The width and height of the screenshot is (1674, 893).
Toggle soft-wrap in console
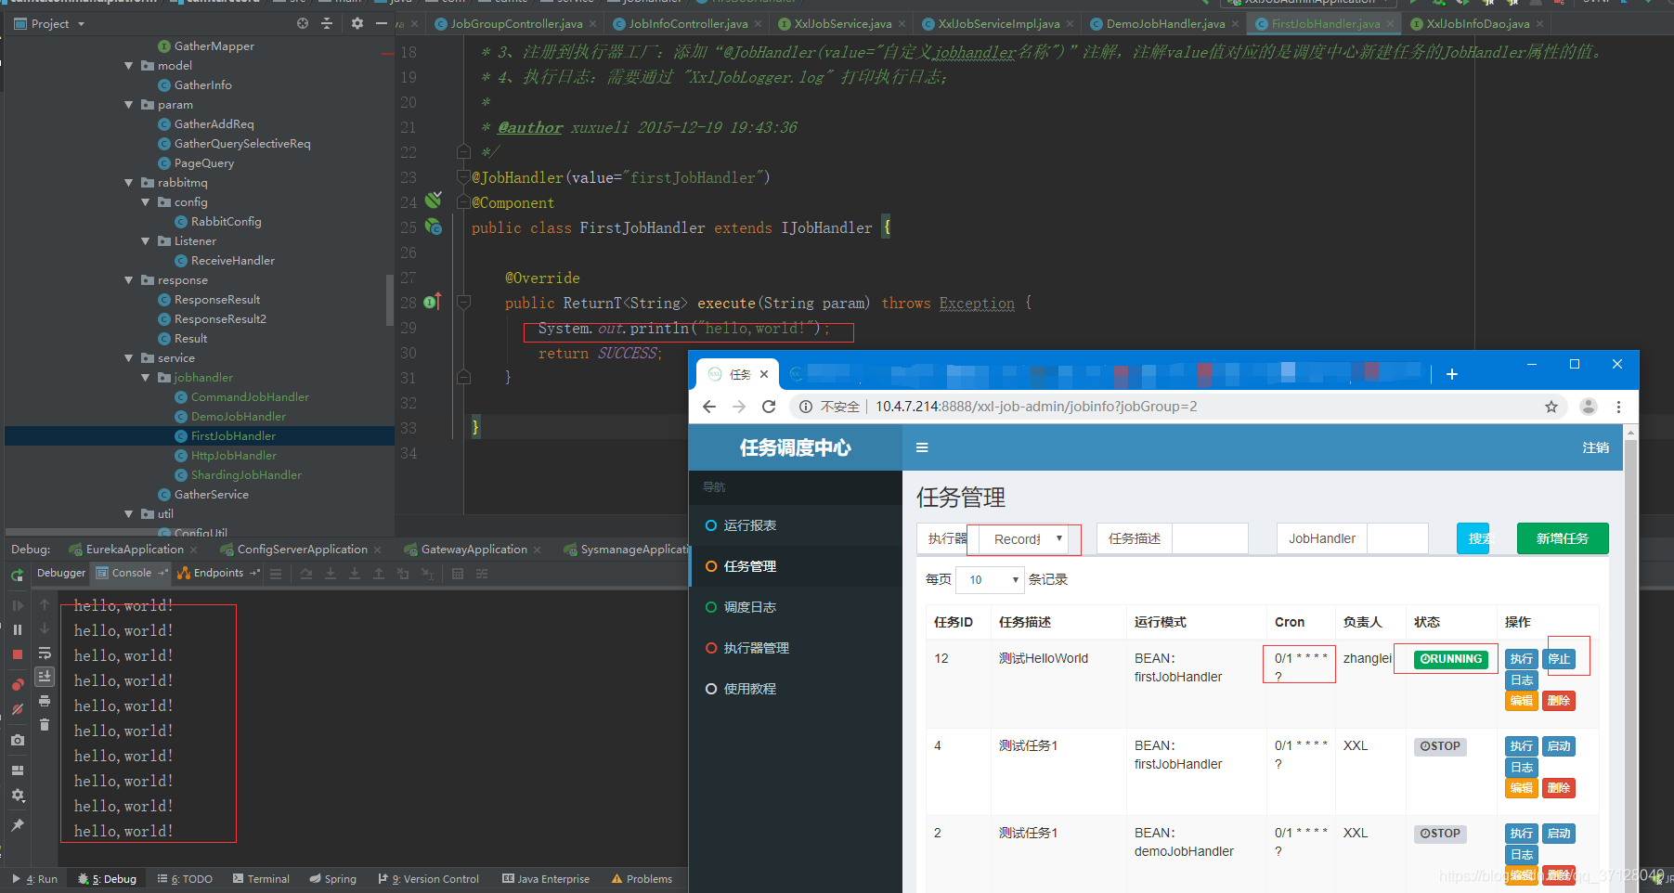pyautogui.click(x=45, y=654)
